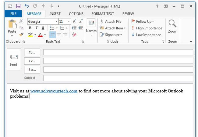Image resolution: width=198 pixels, height=137 pixels.
Task: Toggle Bold formatting
Action: (30, 28)
